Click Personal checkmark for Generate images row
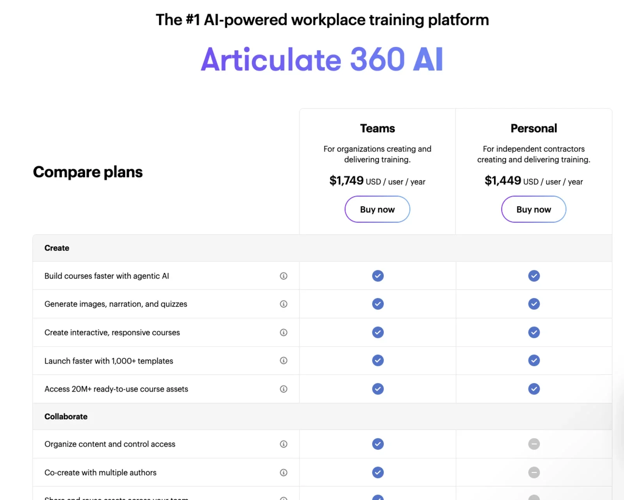Viewport: 624px width, 500px height. 534,304
